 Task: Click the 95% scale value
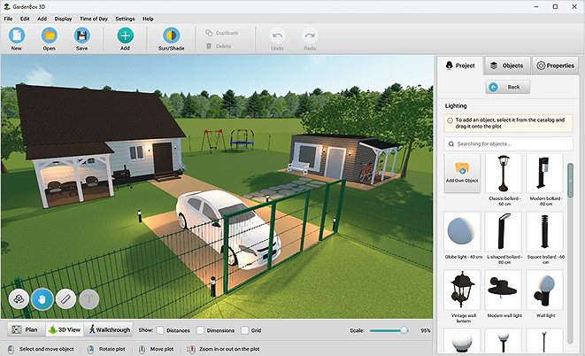coord(426,330)
